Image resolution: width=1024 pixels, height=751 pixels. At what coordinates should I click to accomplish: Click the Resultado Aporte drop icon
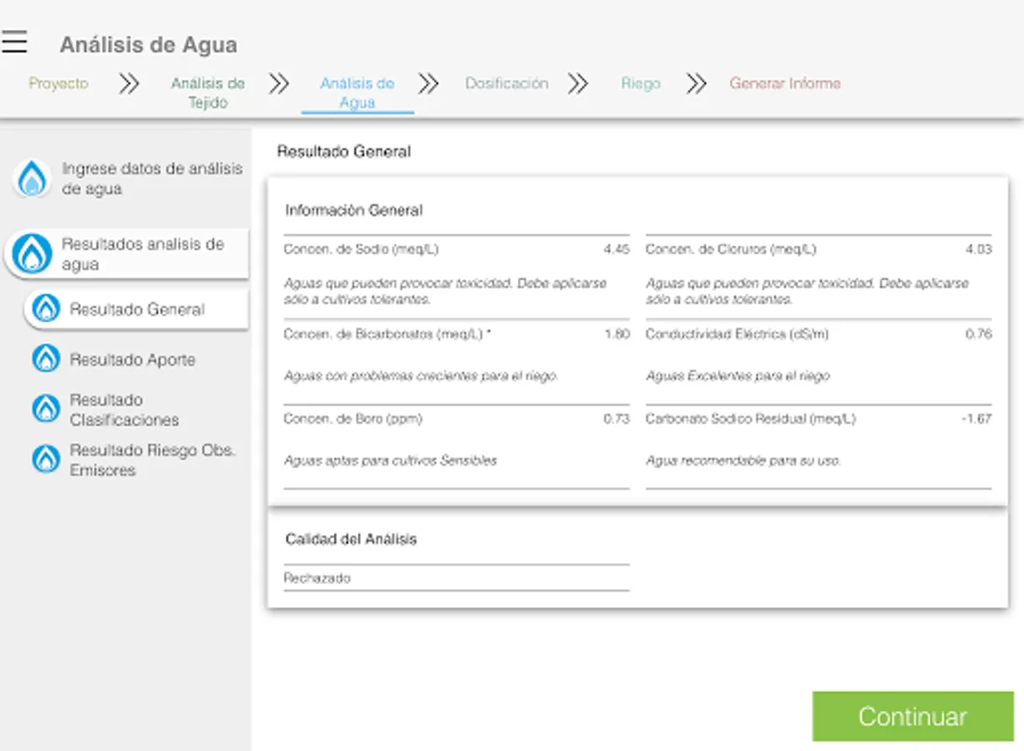pos(46,359)
